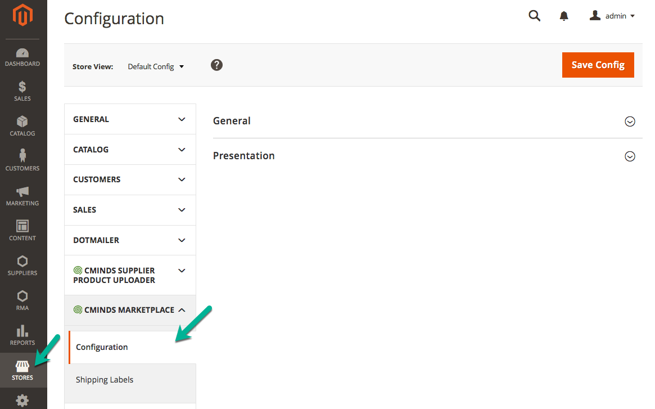Open the RMA hexagon icon
655x409 pixels.
pyautogui.click(x=22, y=296)
